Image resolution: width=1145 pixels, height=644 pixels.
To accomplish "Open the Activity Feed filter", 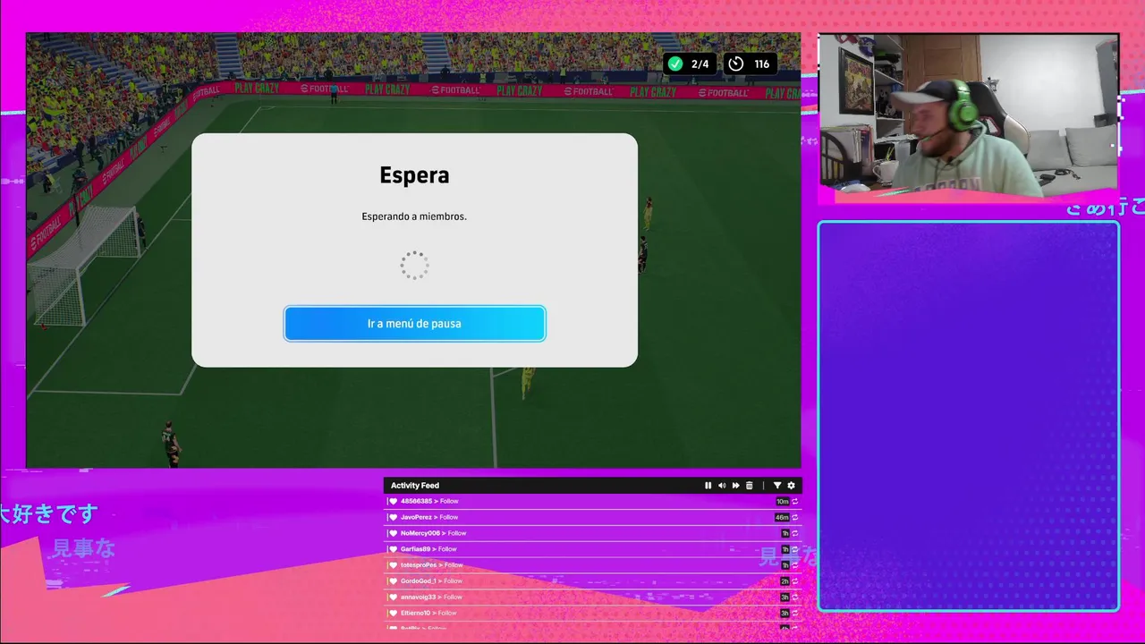I will coord(777,486).
